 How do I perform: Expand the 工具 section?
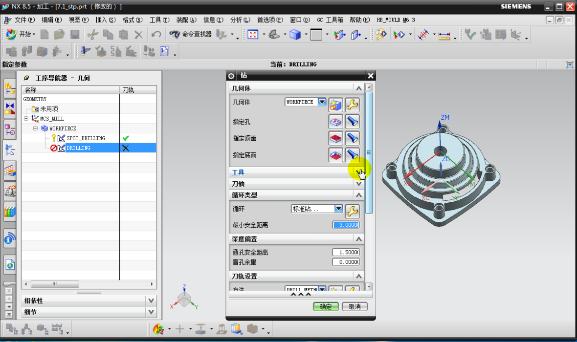coord(358,172)
